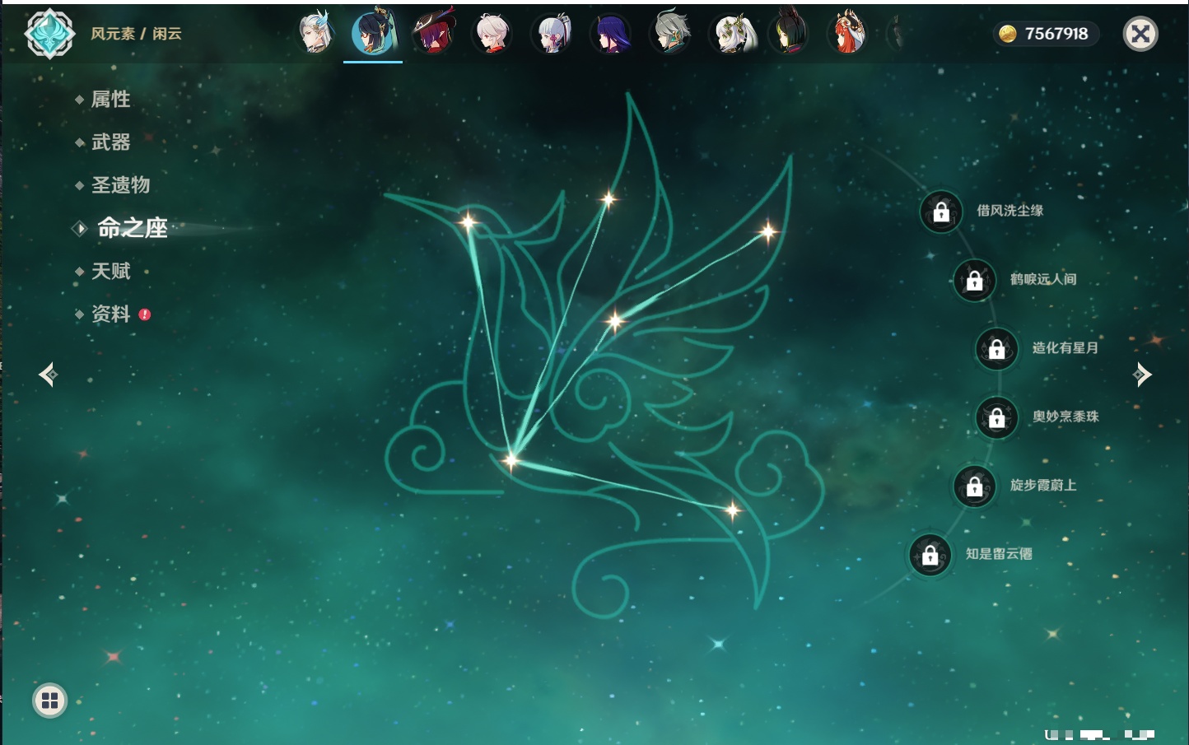Select Alhaitham's gray-haired portrait
The width and height of the screenshot is (1189, 745).
click(670, 33)
